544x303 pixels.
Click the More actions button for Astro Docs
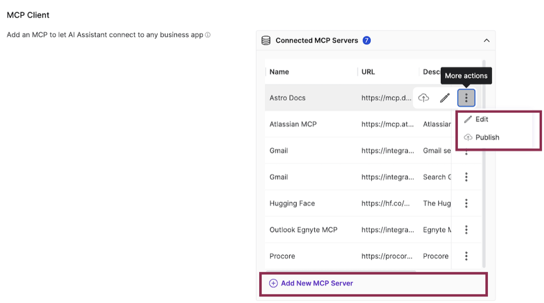click(466, 98)
